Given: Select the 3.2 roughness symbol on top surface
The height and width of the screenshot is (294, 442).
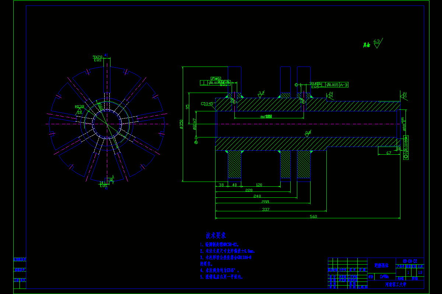Looking at the screenshot, I should (x=262, y=94).
